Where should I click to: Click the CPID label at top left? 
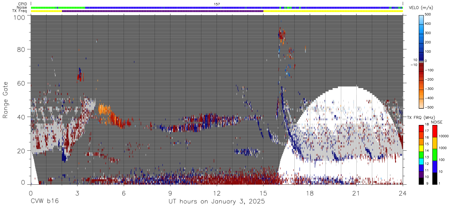point(22,4)
